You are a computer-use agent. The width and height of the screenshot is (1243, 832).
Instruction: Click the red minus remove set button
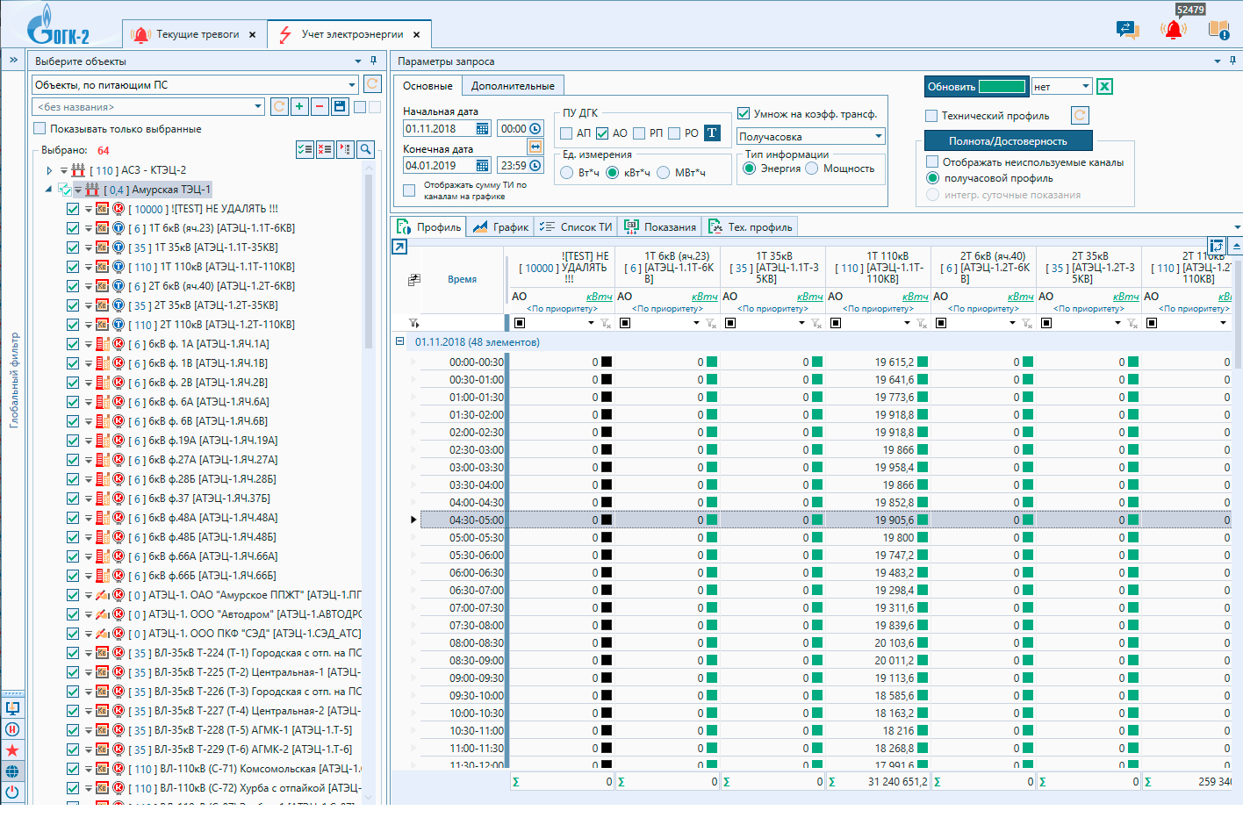(x=319, y=106)
